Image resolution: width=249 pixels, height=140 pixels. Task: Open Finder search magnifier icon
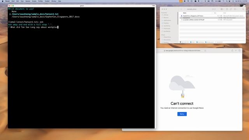[x=243, y=9]
